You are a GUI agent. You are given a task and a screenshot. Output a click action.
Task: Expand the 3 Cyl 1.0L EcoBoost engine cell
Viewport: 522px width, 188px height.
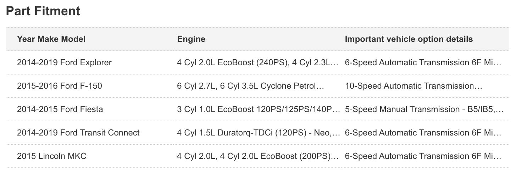pos(259,110)
